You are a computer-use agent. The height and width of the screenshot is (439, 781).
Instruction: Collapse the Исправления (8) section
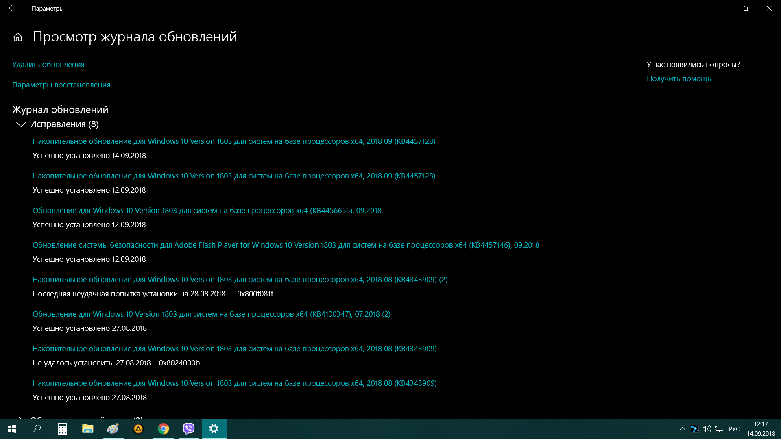click(x=21, y=124)
